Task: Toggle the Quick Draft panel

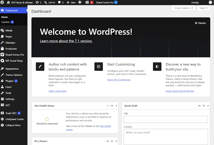Action: [x=208, y=106]
